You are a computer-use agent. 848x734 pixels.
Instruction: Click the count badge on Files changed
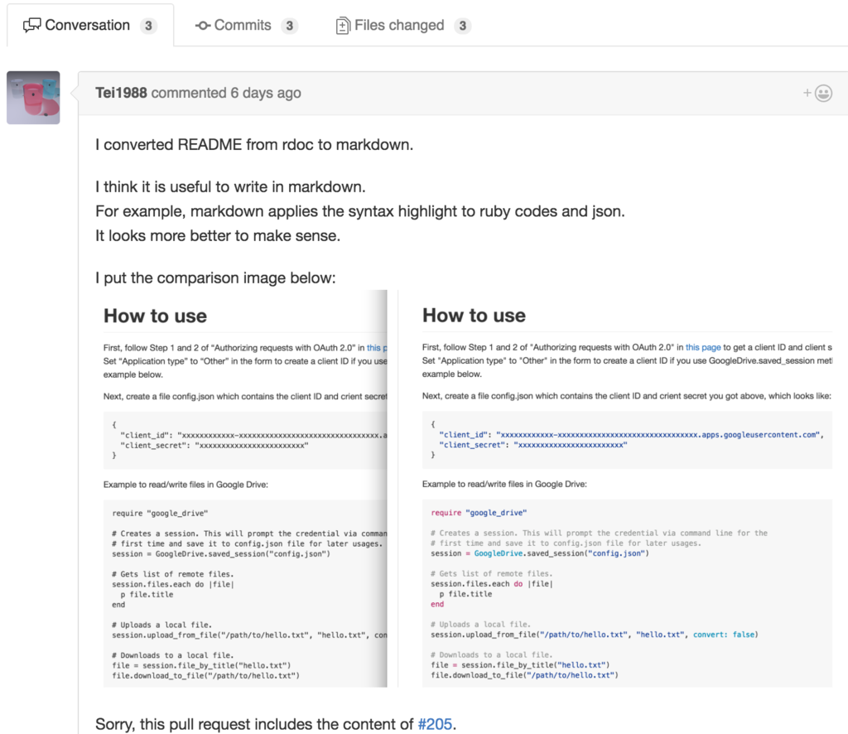(x=463, y=26)
